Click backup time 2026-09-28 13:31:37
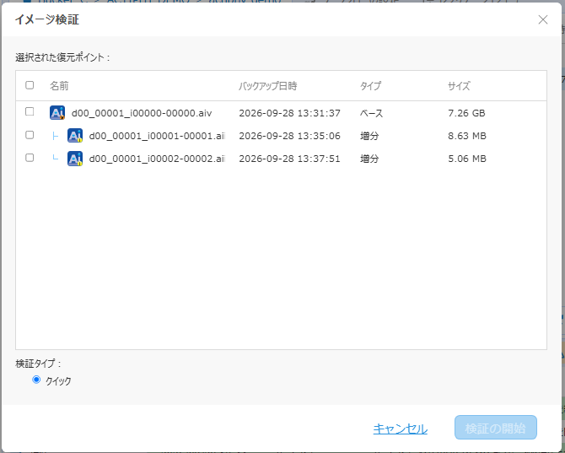The image size is (565, 453). [x=290, y=113]
